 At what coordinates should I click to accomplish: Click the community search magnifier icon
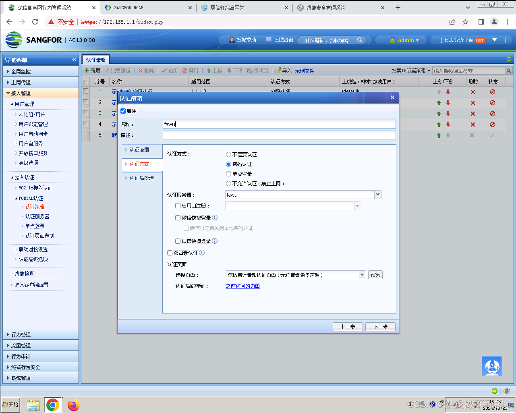360,40
